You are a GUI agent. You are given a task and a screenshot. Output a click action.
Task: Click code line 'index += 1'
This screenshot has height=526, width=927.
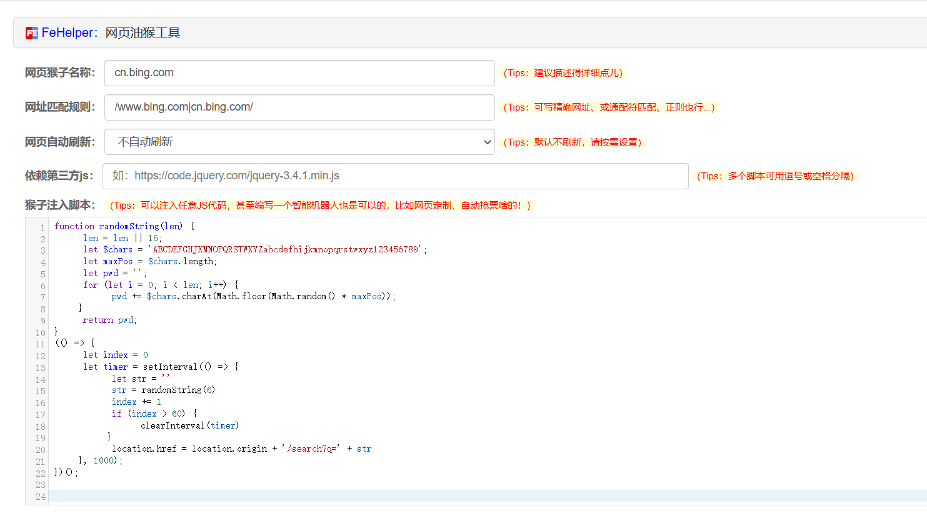pyautogui.click(x=136, y=402)
